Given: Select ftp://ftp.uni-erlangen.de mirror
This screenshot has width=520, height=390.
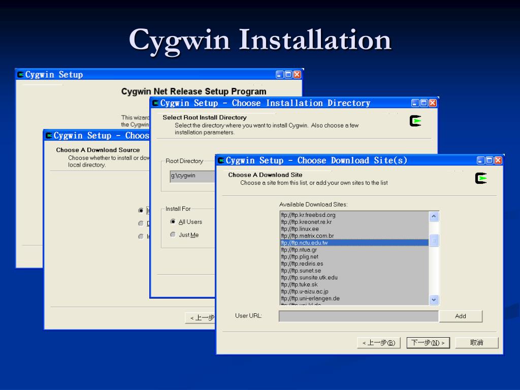Looking at the screenshot, I should 354,299.
